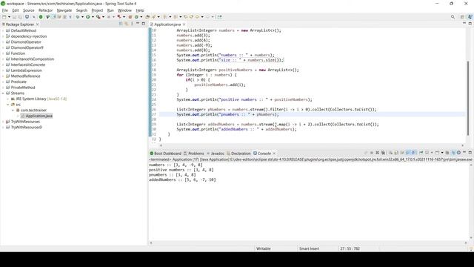Viewport: 474px width, 267px height.
Task: Click the Open Type toolbar icon
Action: 147,17
